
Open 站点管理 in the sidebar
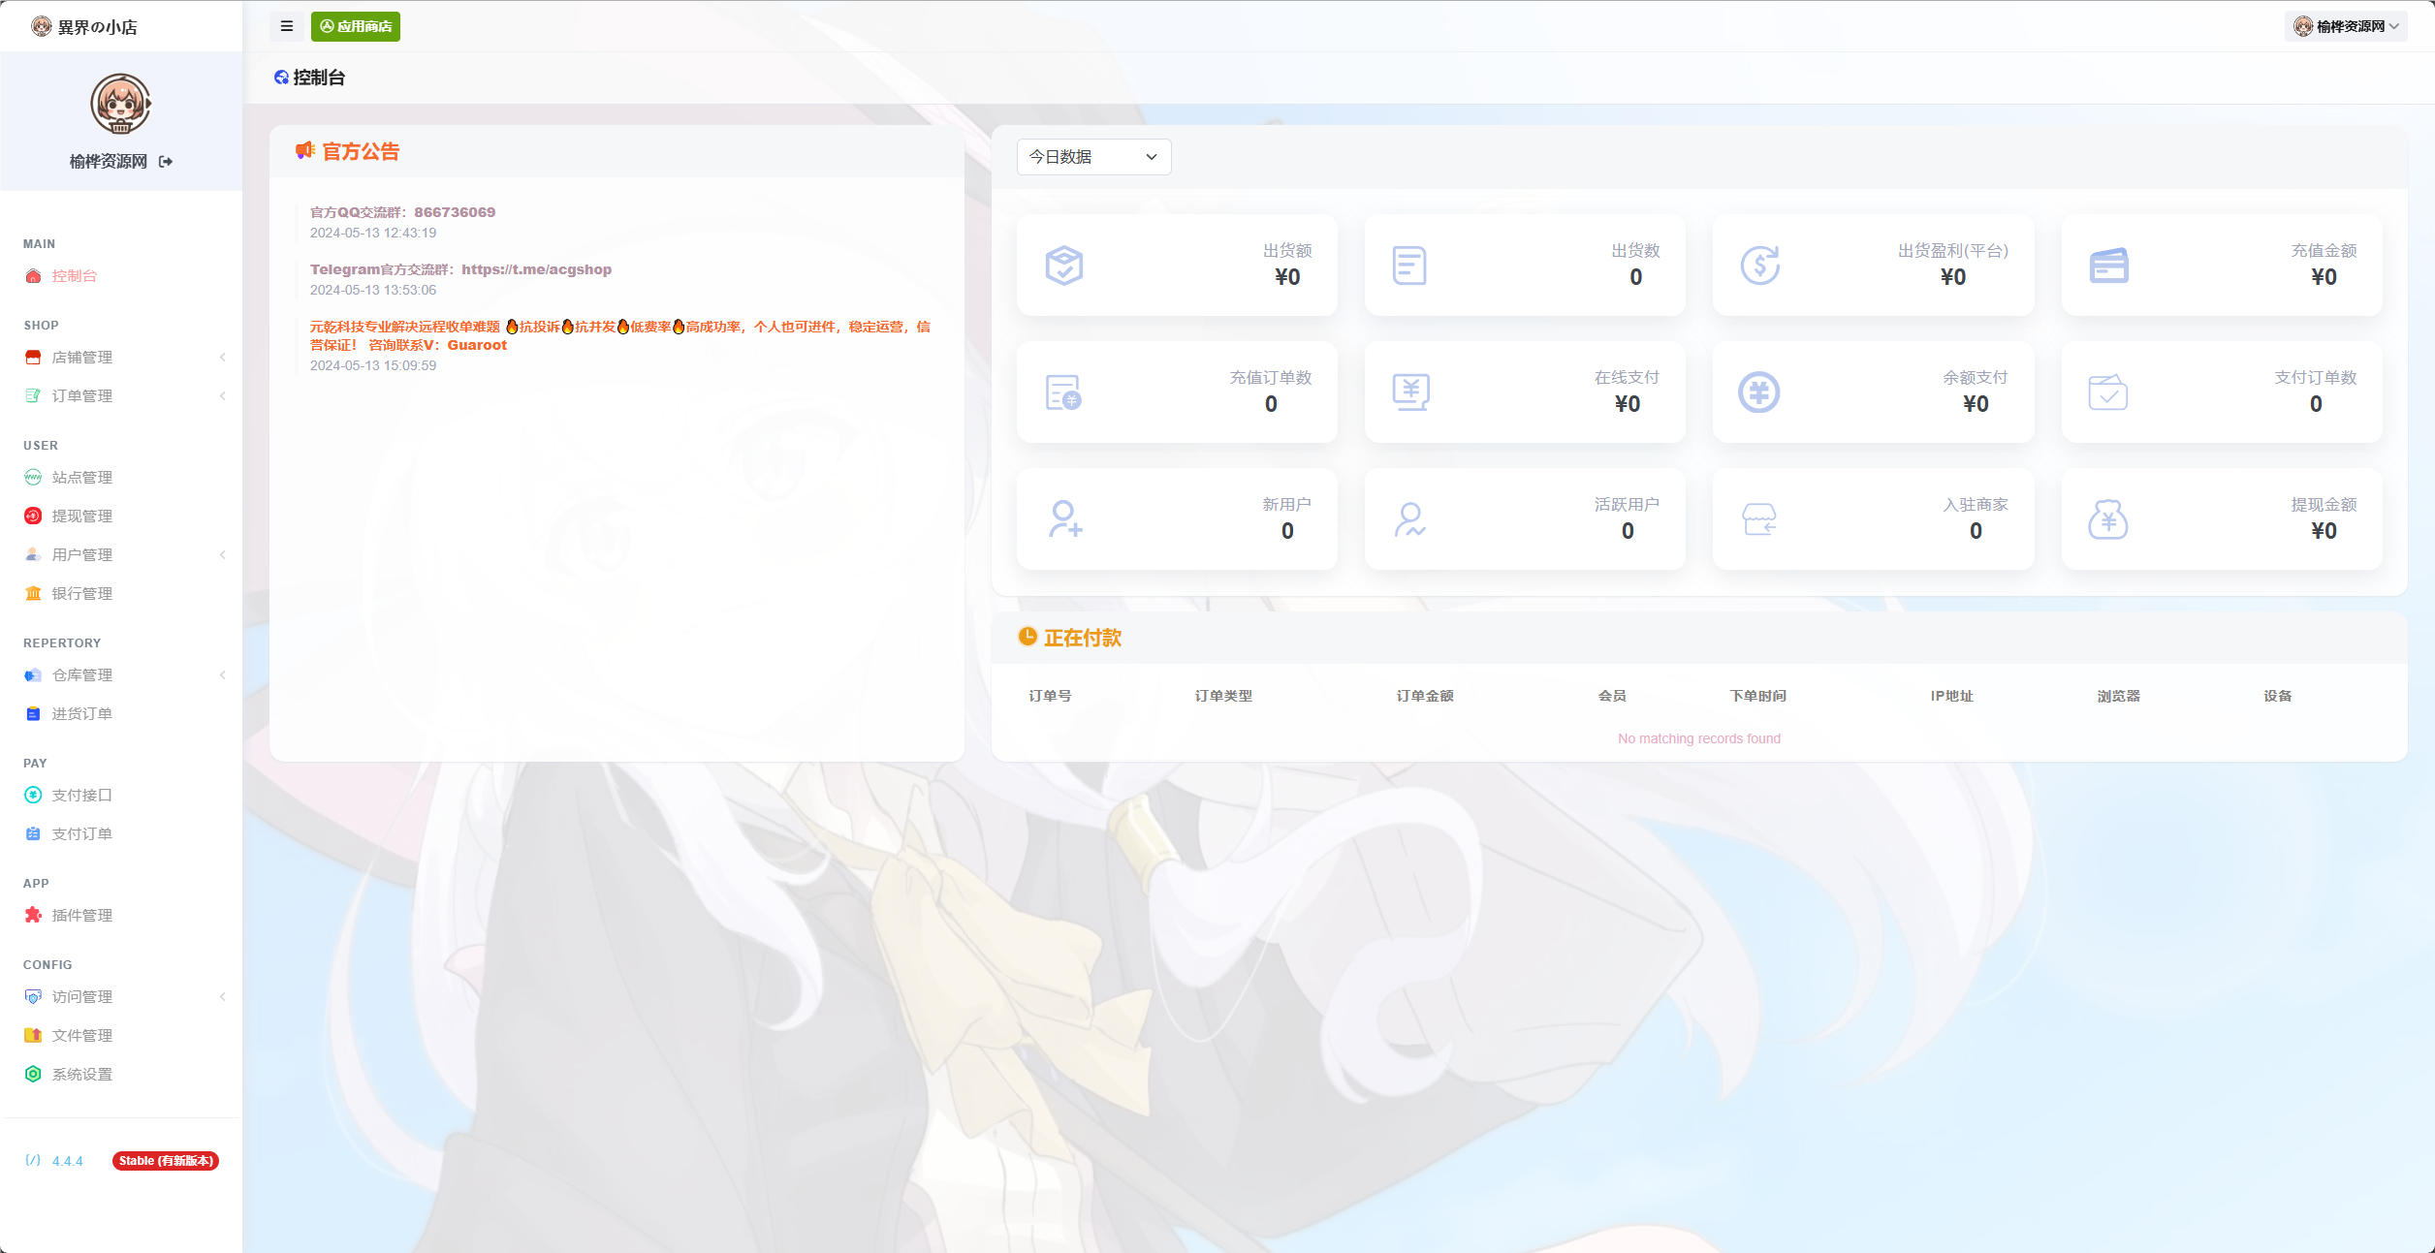click(x=121, y=478)
